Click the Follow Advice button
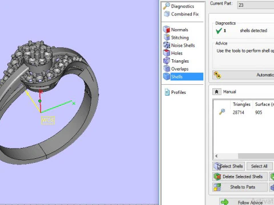The height and width of the screenshot is (205, 274). click(247, 202)
